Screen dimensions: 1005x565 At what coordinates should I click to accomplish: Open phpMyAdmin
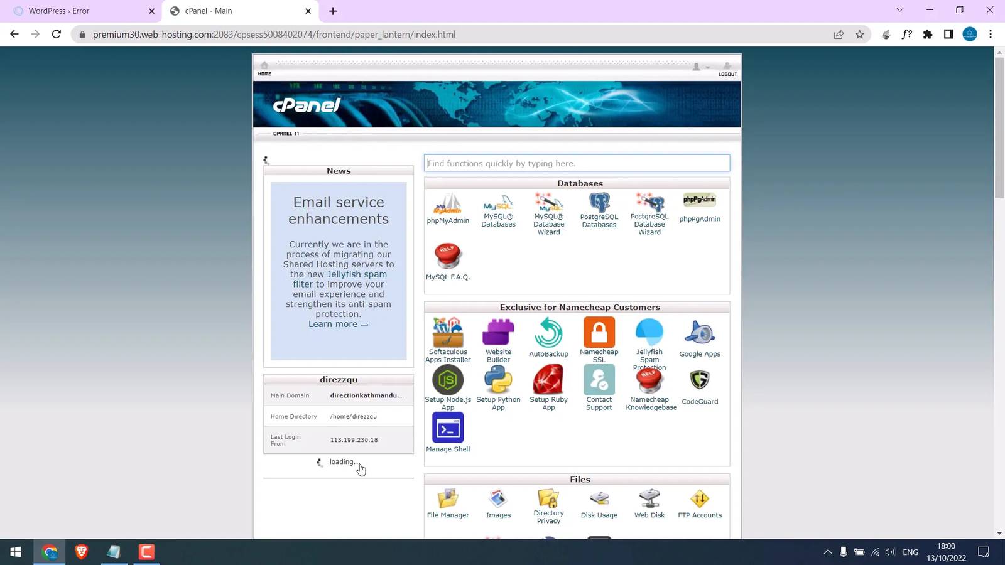(448, 209)
